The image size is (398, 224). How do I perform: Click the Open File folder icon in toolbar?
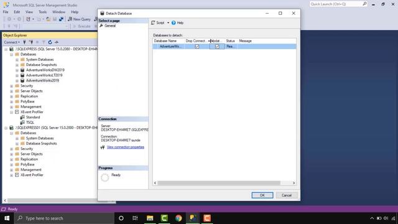pos(49,19)
